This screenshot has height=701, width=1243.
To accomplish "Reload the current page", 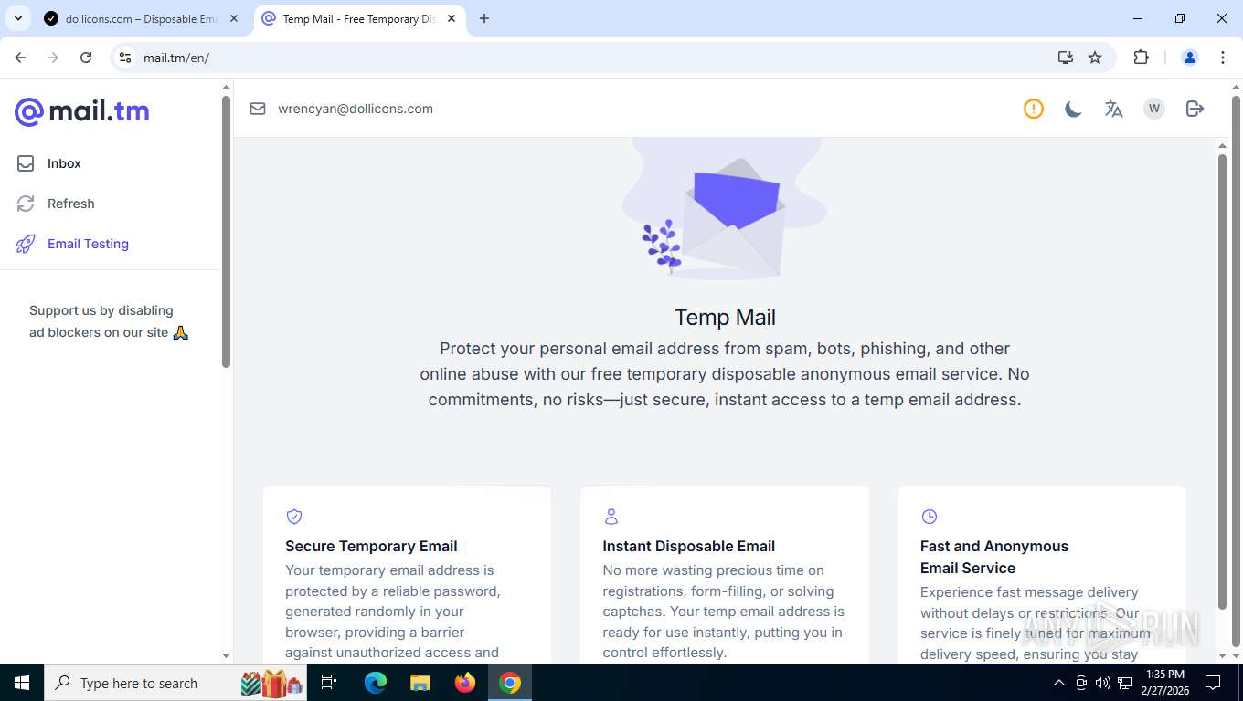I will (x=86, y=58).
